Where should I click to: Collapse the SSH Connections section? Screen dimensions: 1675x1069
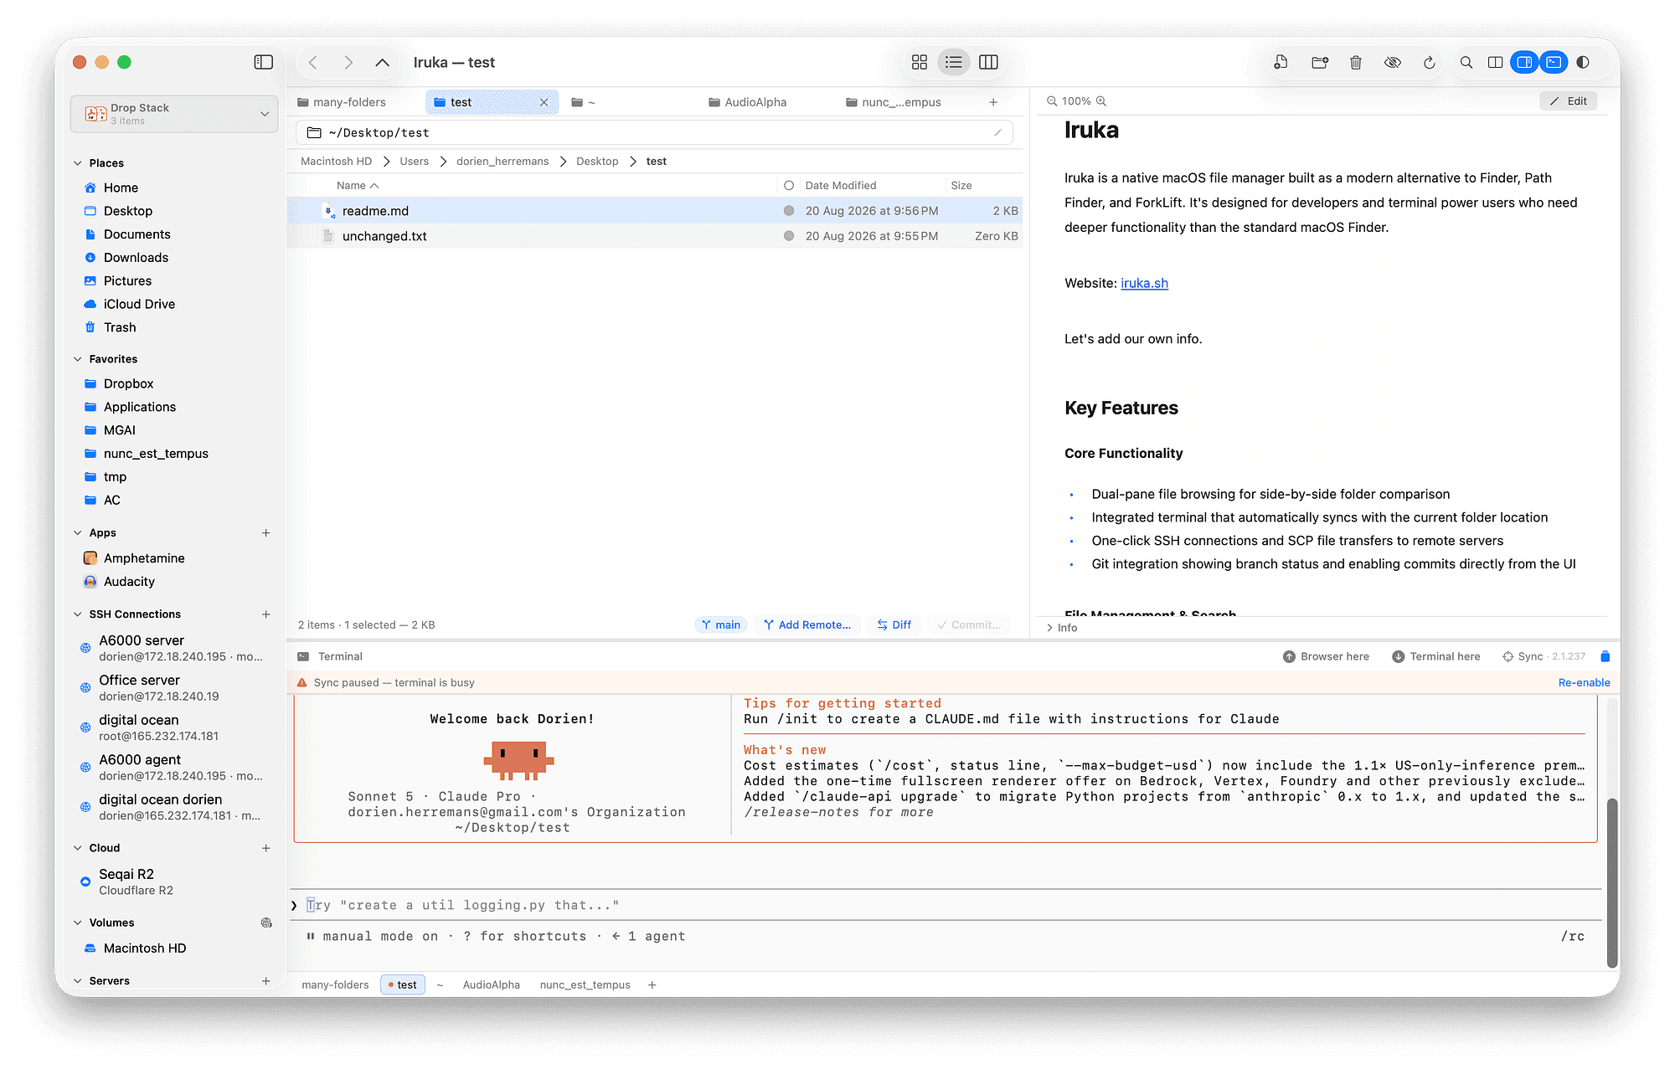tap(78, 614)
